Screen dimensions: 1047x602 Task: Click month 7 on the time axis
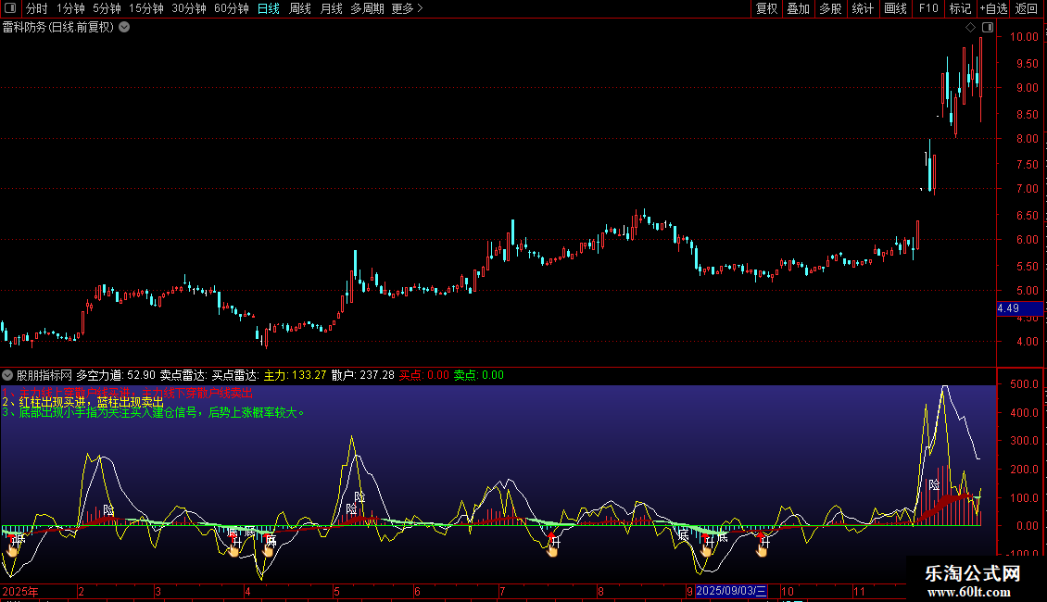[502, 591]
